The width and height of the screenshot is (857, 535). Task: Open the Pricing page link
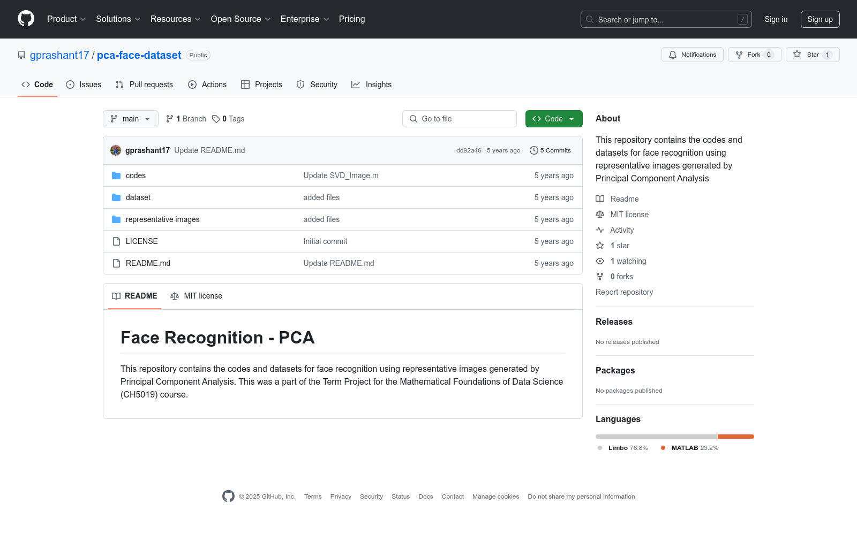[x=352, y=19]
